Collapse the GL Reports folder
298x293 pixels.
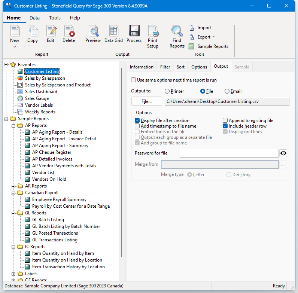pos(13,213)
